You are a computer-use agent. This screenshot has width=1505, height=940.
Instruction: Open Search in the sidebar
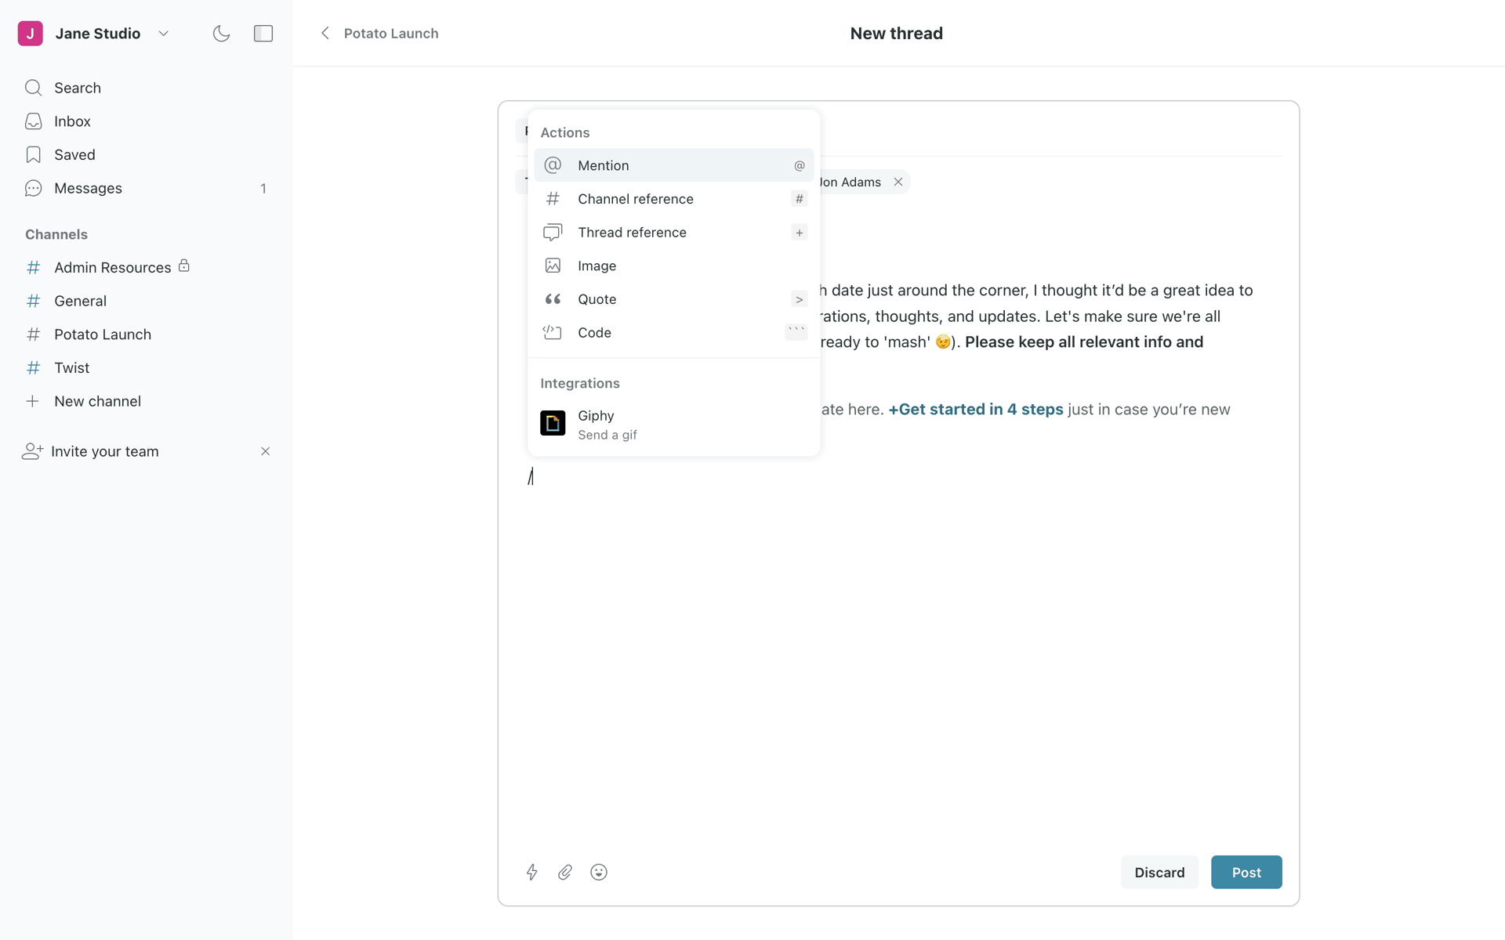coord(146,88)
